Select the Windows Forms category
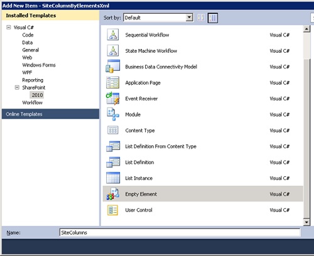 pyautogui.click(x=39, y=65)
